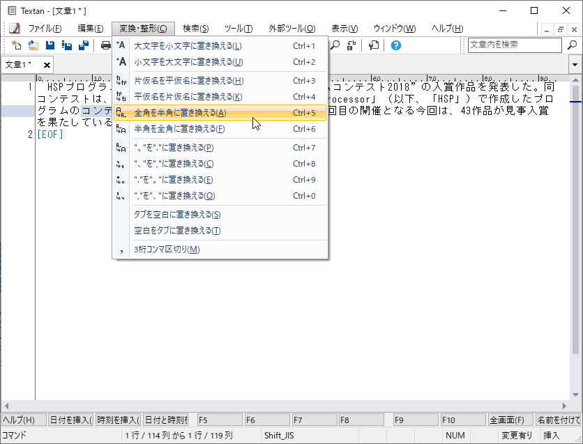Click the save all documents icon

coord(82,45)
